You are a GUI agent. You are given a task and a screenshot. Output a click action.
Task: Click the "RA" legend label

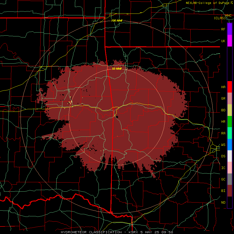click(223, 133)
